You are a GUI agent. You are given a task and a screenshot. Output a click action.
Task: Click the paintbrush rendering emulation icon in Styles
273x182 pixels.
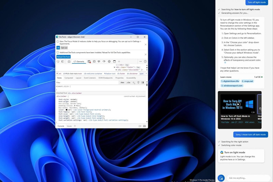138,83
